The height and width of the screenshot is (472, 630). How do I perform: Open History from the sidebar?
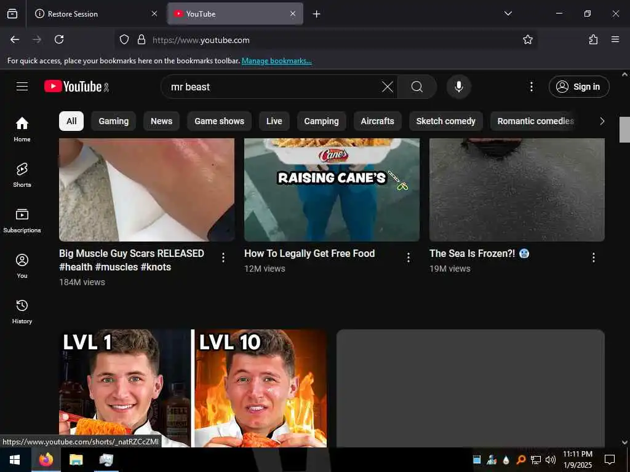(22, 312)
